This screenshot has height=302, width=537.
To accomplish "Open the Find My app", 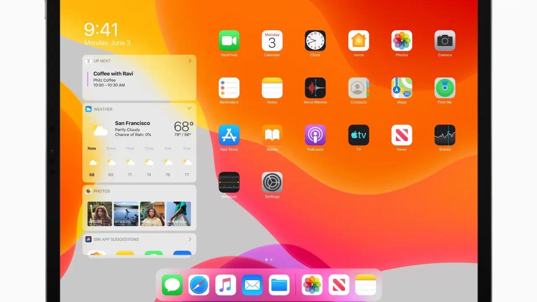I will pos(445,88).
